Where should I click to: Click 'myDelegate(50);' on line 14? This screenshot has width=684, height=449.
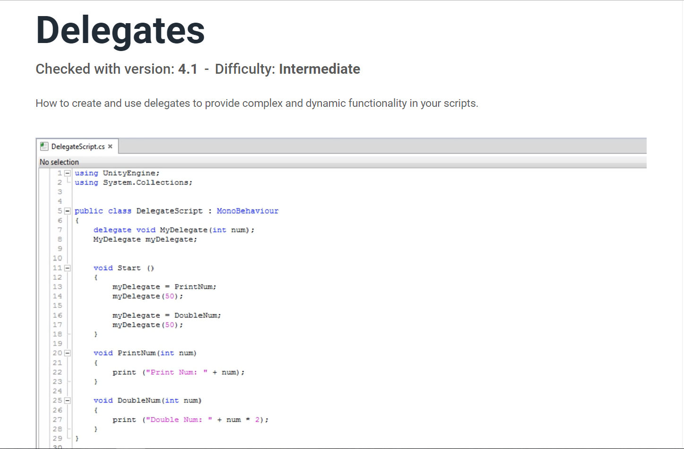pyautogui.click(x=147, y=296)
